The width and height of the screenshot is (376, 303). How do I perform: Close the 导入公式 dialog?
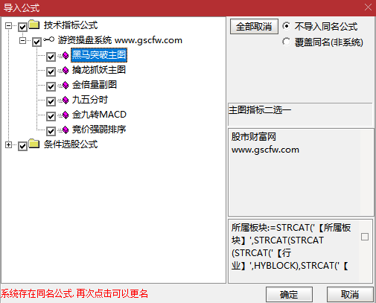(x=368, y=7)
